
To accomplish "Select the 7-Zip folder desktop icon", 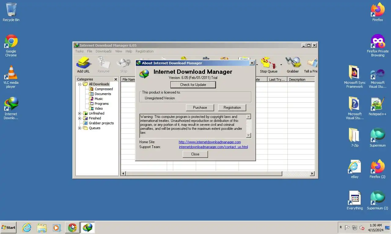I will coord(355,138).
